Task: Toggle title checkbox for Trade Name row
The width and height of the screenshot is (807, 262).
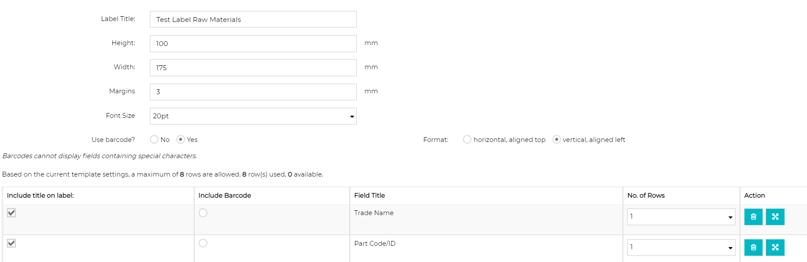Action: (11, 212)
